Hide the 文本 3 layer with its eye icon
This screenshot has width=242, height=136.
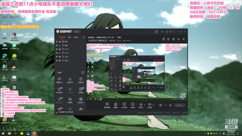point(57,49)
